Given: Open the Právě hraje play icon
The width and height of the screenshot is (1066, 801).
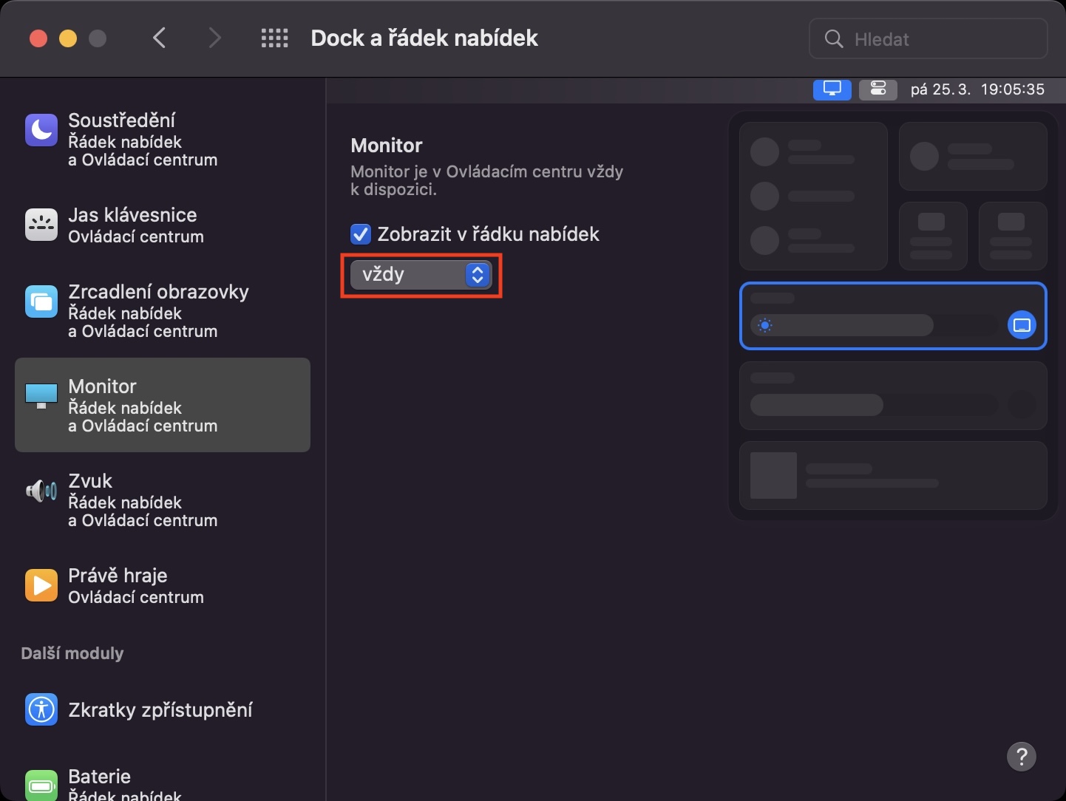Looking at the screenshot, I should [41, 585].
